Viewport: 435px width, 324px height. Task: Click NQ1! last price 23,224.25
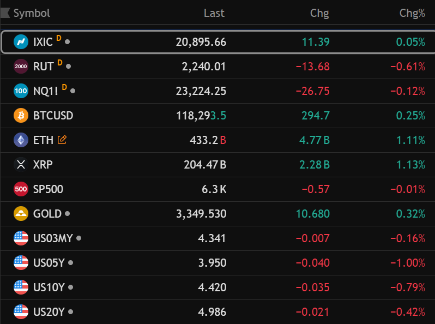201,91
